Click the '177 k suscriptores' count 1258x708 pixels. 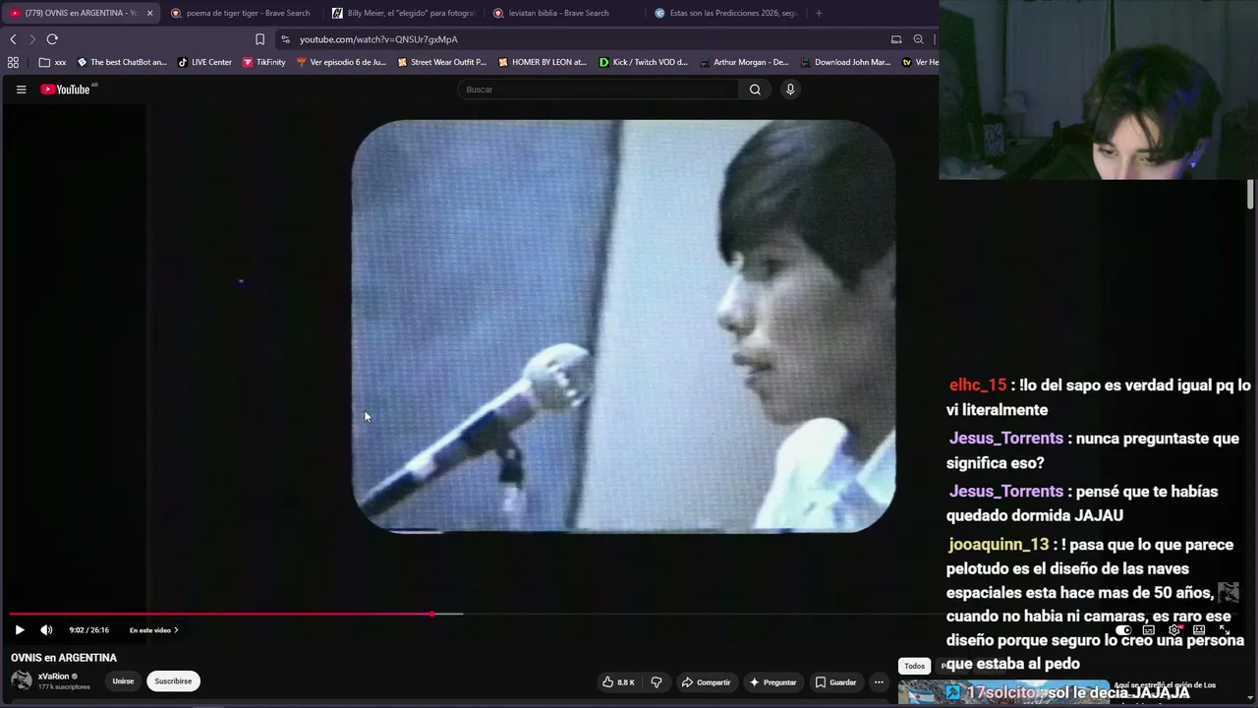[64, 686]
